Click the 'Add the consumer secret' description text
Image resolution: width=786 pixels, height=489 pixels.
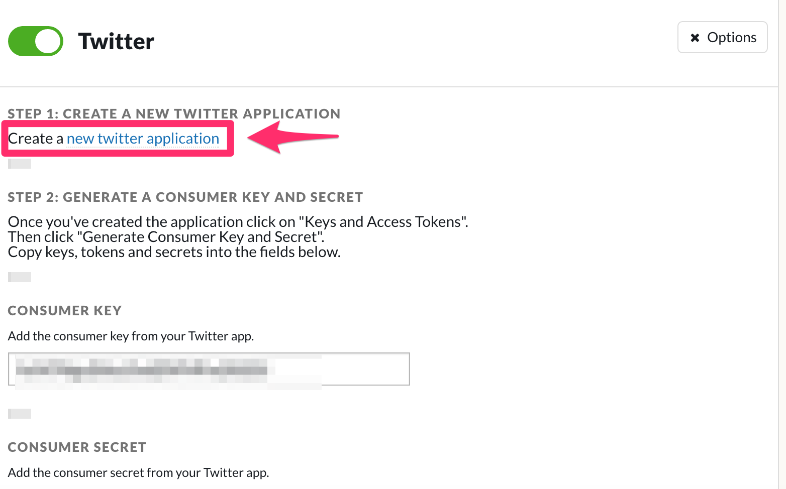(x=138, y=472)
